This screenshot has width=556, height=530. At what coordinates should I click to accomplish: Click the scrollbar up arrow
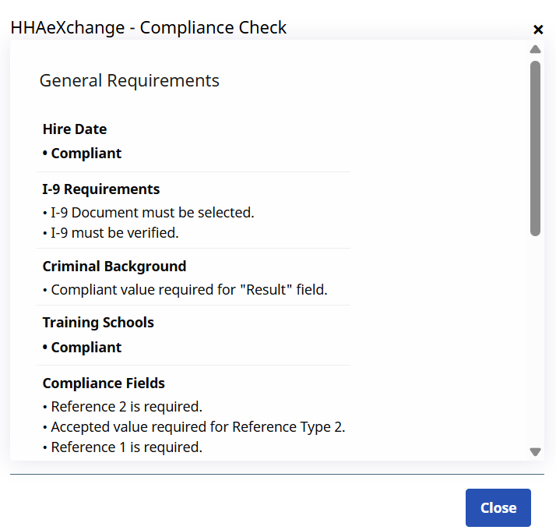535,49
